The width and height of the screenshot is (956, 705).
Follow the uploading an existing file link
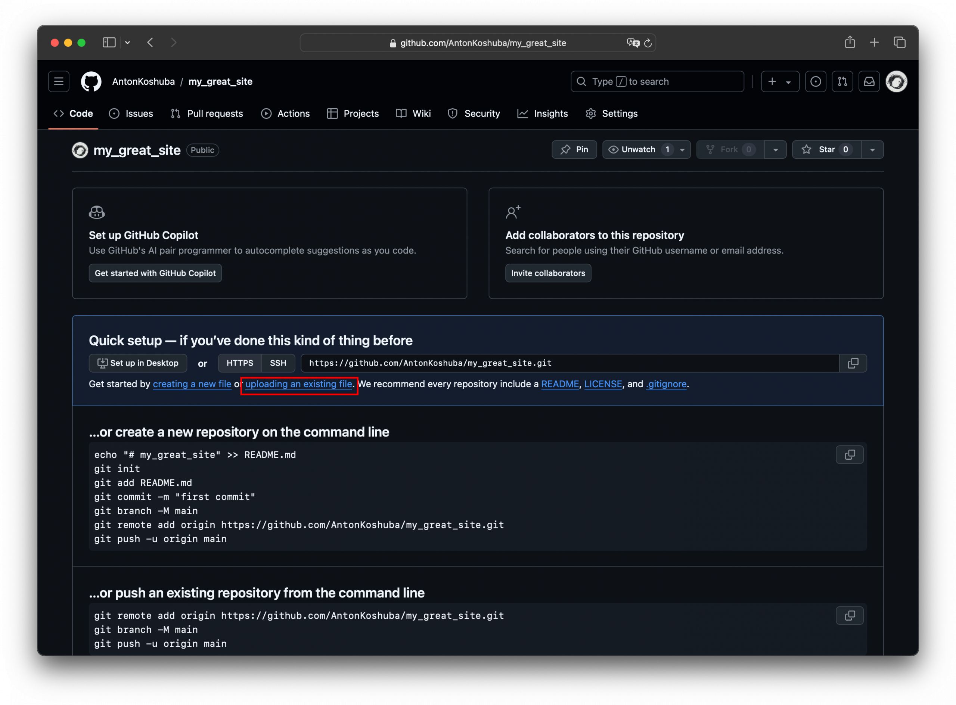pos(299,384)
